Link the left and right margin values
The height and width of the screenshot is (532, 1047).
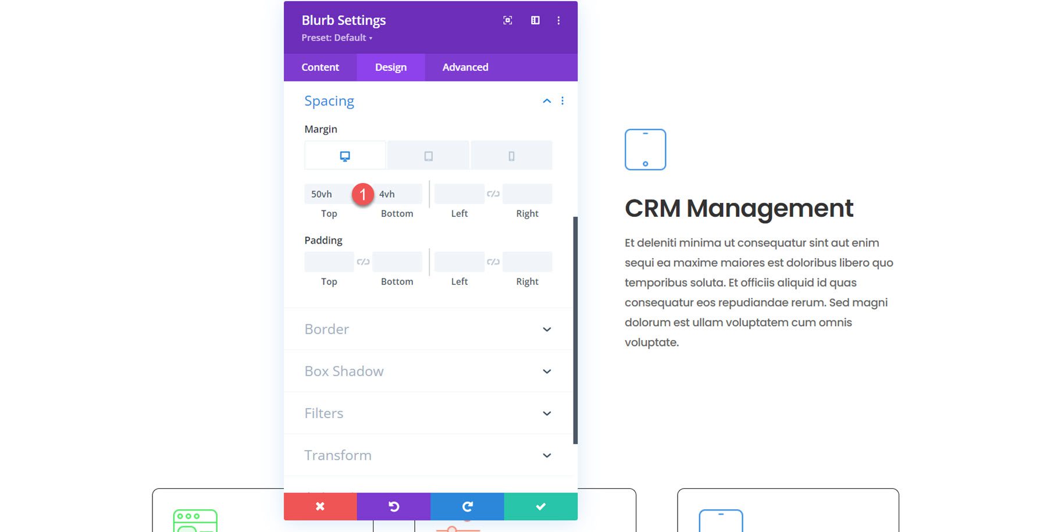(x=493, y=194)
